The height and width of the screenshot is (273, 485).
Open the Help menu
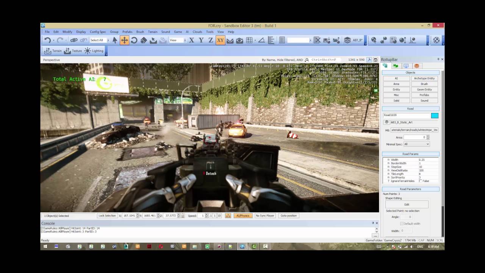click(x=231, y=32)
